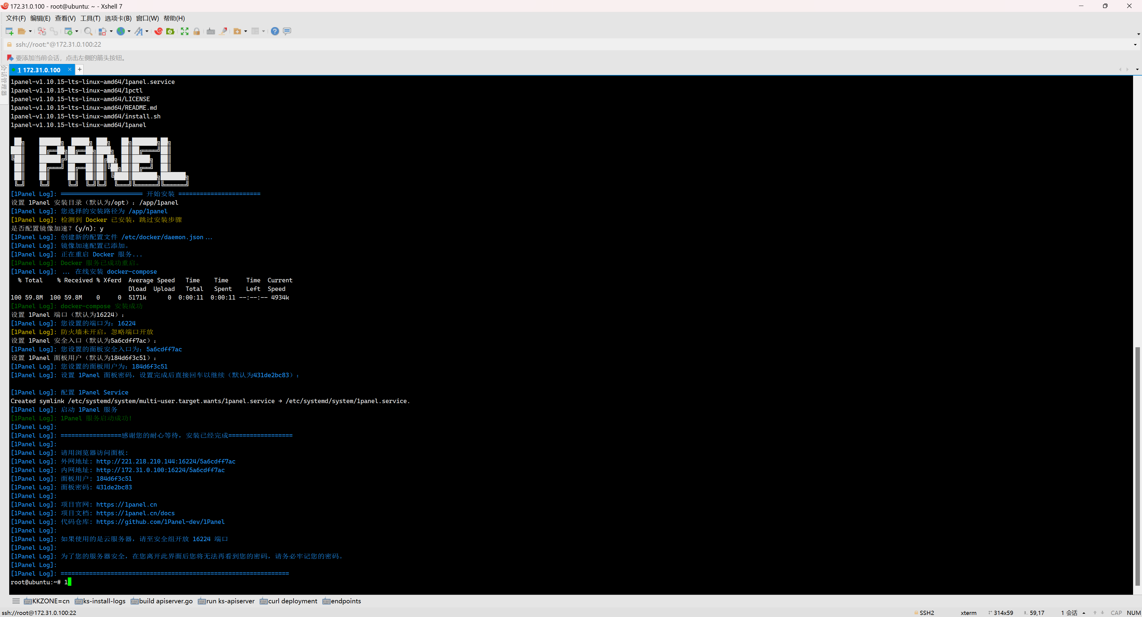This screenshot has width=1142, height=617.
Task: Click the address bar lock icon
Action: [x=9, y=44]
